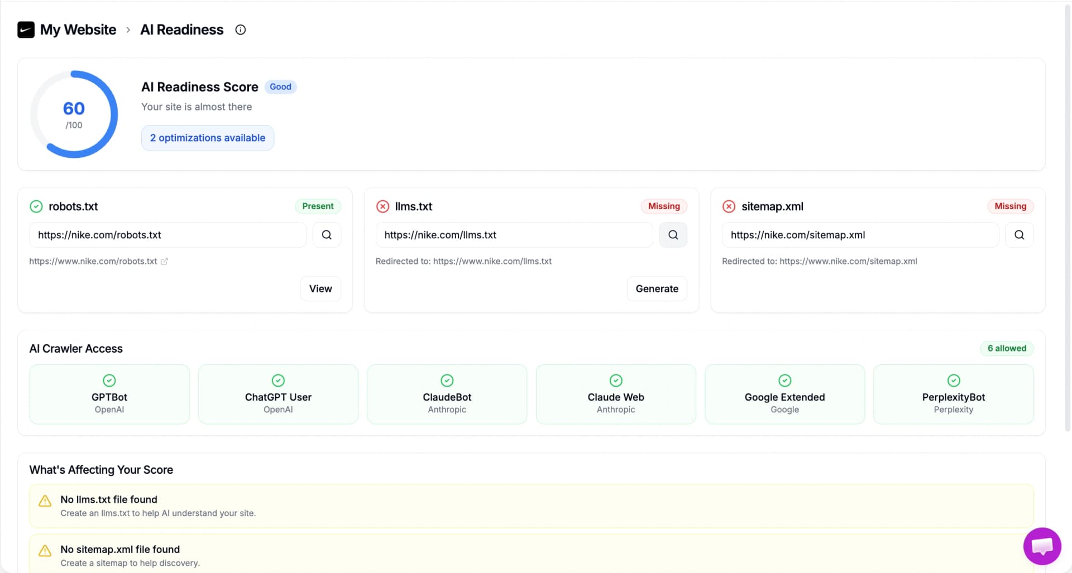This screenshot has height=573, width=1072.
Task: Open external link icon after www.nike.com/robots.txt
Action: click(164, 261)
